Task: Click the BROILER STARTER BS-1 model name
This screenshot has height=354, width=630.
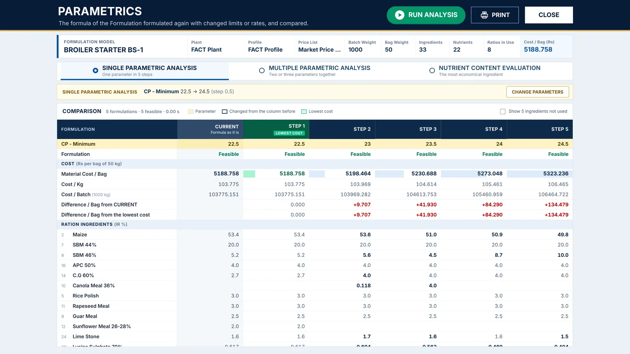Action: click(x=104, y=50)
